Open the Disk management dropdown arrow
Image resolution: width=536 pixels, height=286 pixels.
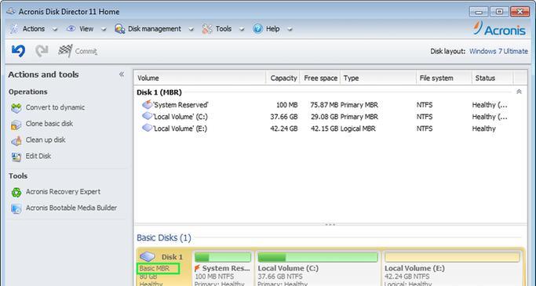(191, 29)
